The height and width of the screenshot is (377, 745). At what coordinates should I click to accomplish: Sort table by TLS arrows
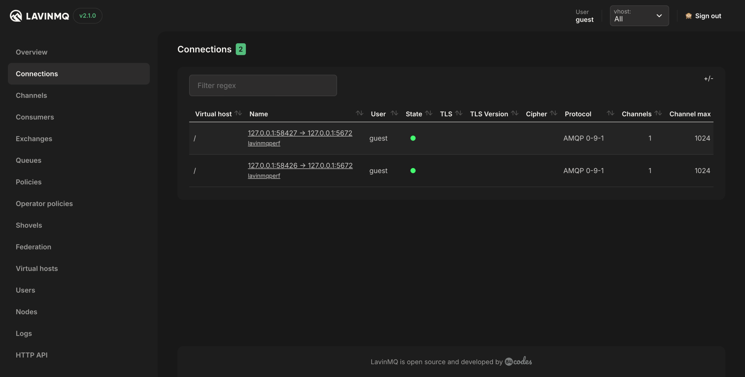(x=459, y=113)
